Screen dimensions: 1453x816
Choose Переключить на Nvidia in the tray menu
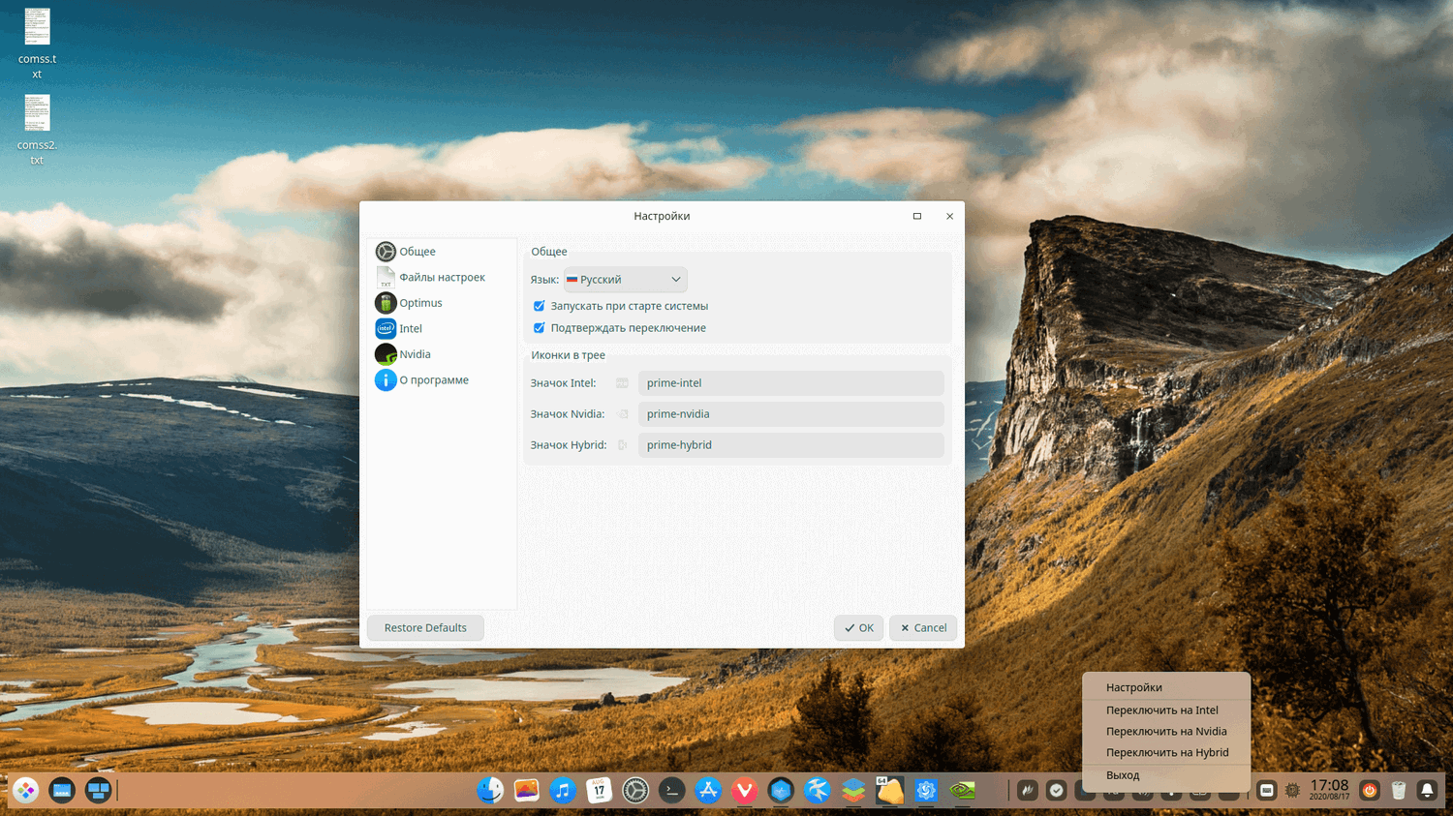(x=1166, y=731)
